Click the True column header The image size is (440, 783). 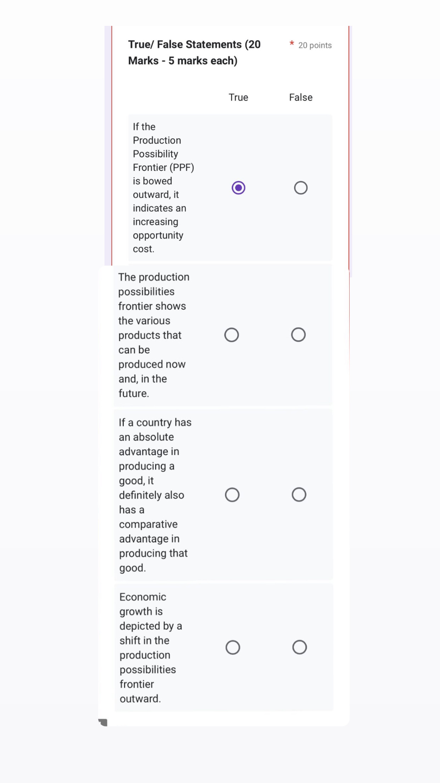(x=238, y=97)
